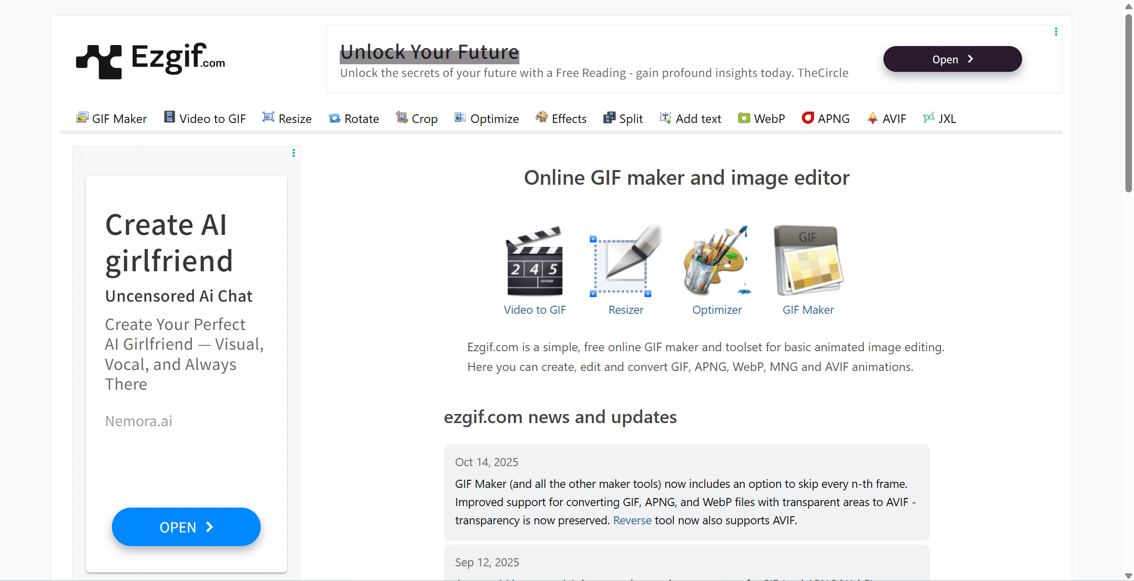
Task: Click the Reverse tool link in news
Action: 632,520
